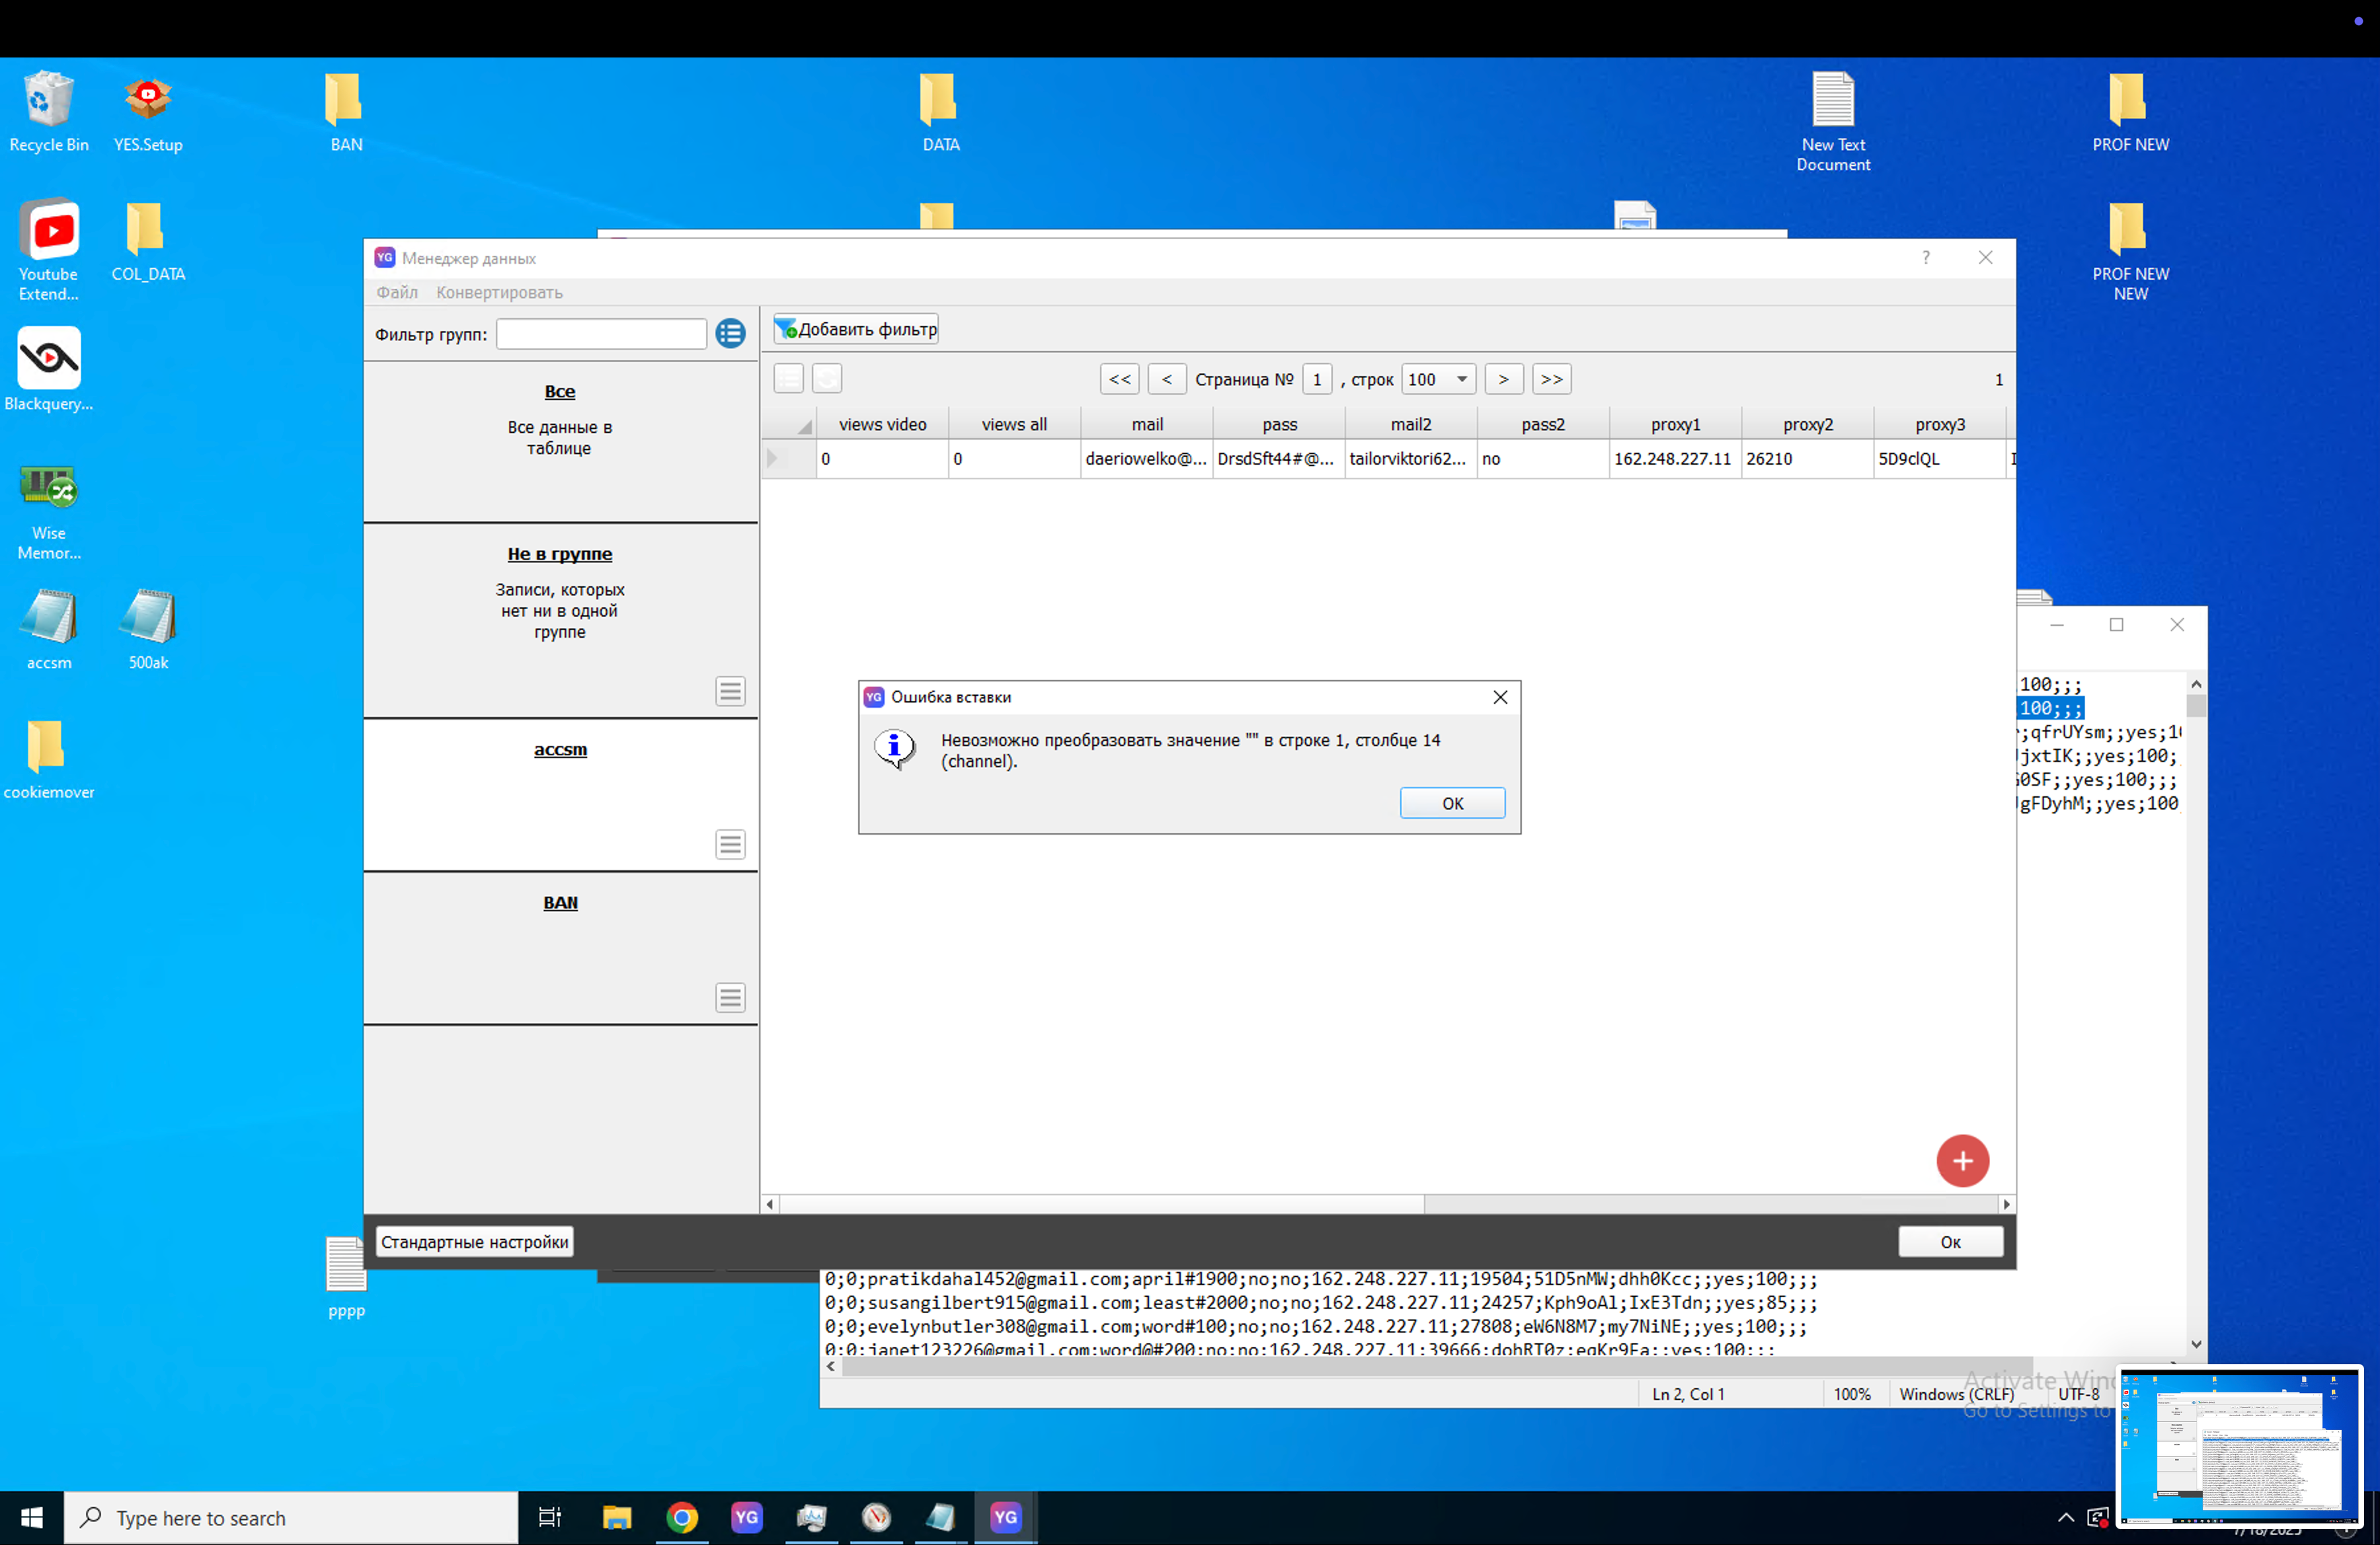Open the BAN group hamburger menu
The image size is (2380, 1545).
coord(730,997)
